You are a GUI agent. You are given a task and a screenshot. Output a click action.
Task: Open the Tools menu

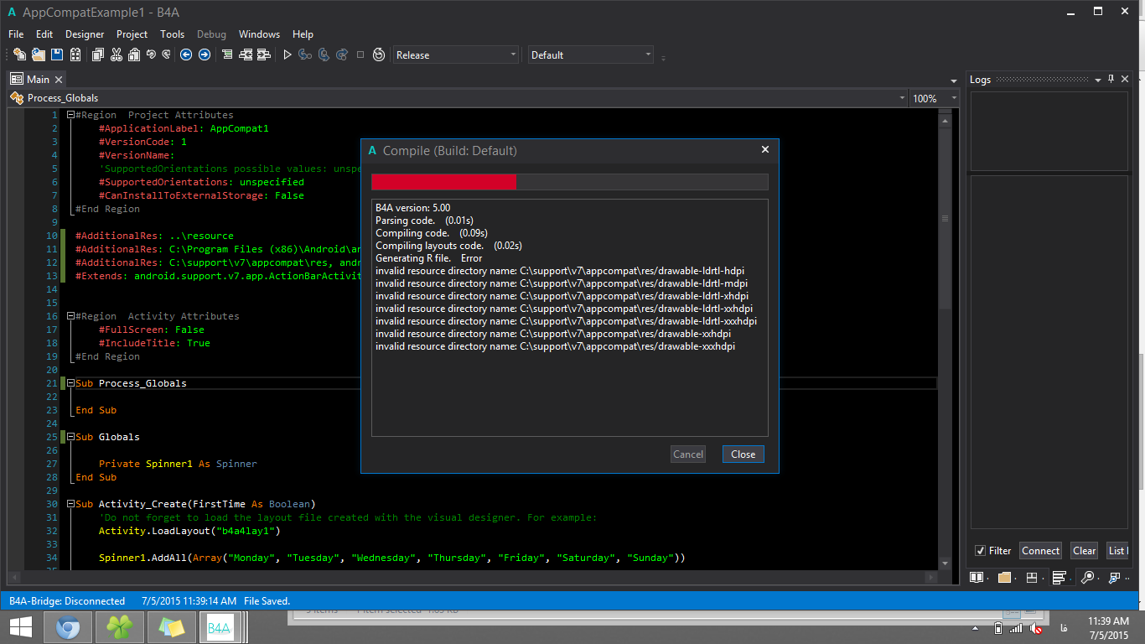click(172, 34)
